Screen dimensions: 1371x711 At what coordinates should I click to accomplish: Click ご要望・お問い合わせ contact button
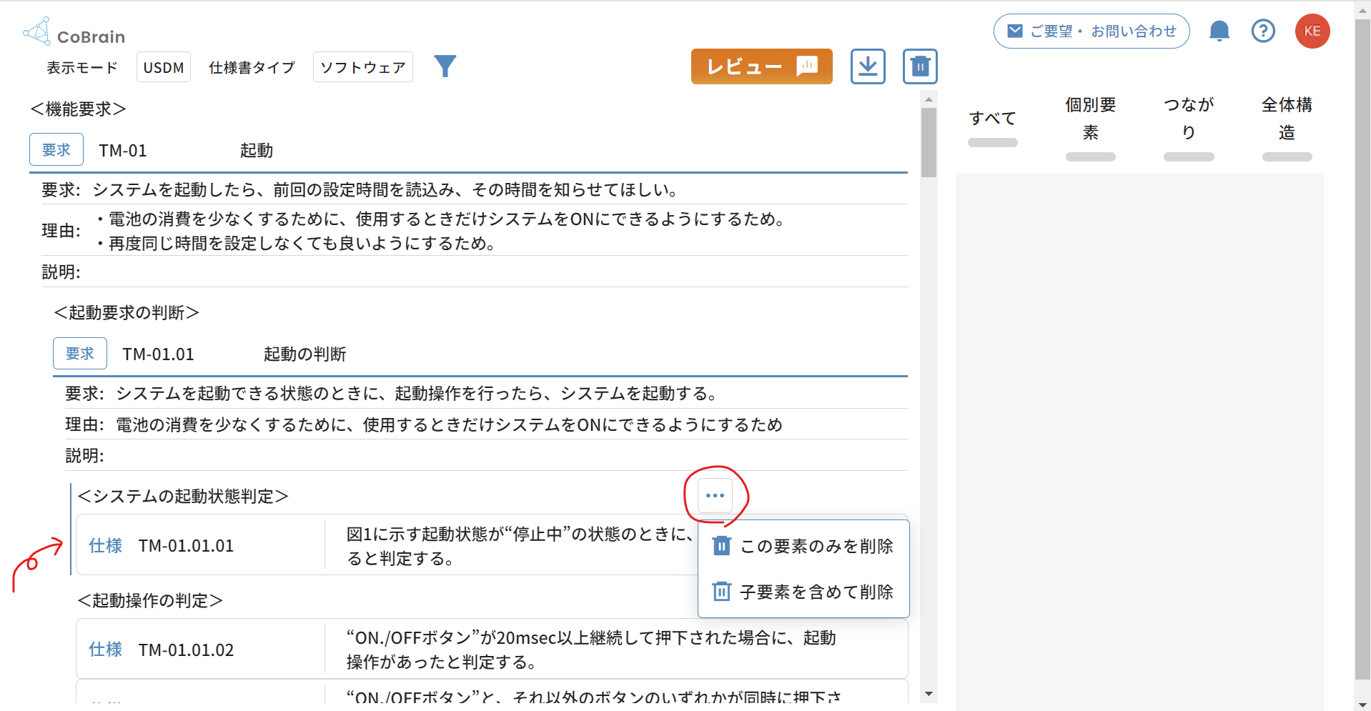1092,31
